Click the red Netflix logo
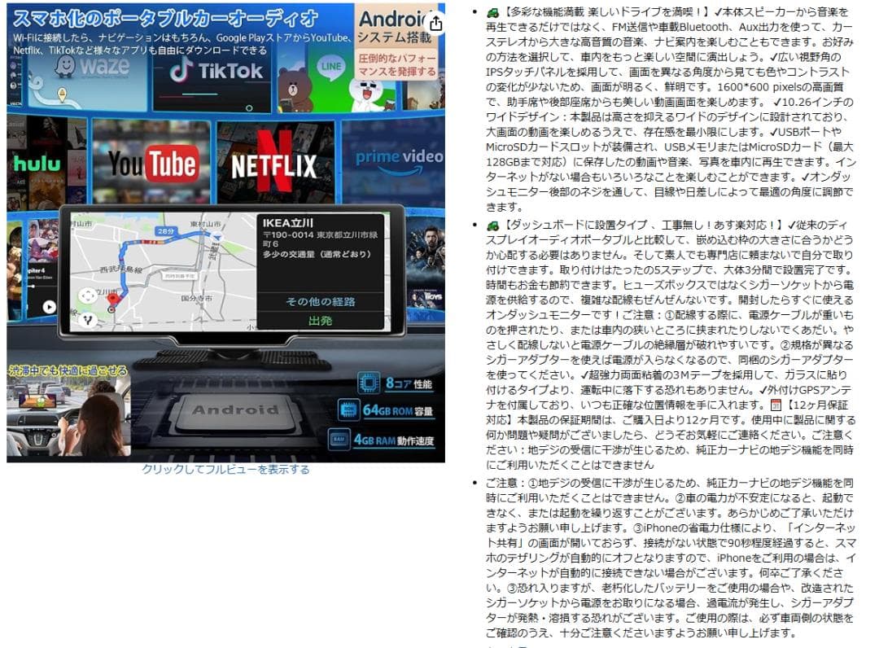This screenshot has width=879, height=648. click(273, 165)
